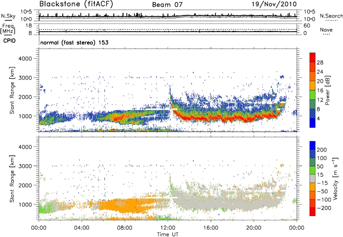Click the "1000" tick of the velocity panel
This screenshot has width=343, height=237.
tap(25, 204)
